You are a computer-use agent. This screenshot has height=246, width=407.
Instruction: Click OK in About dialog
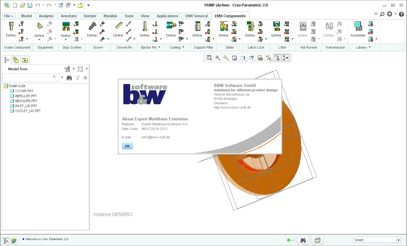click(x=127, y=146)
